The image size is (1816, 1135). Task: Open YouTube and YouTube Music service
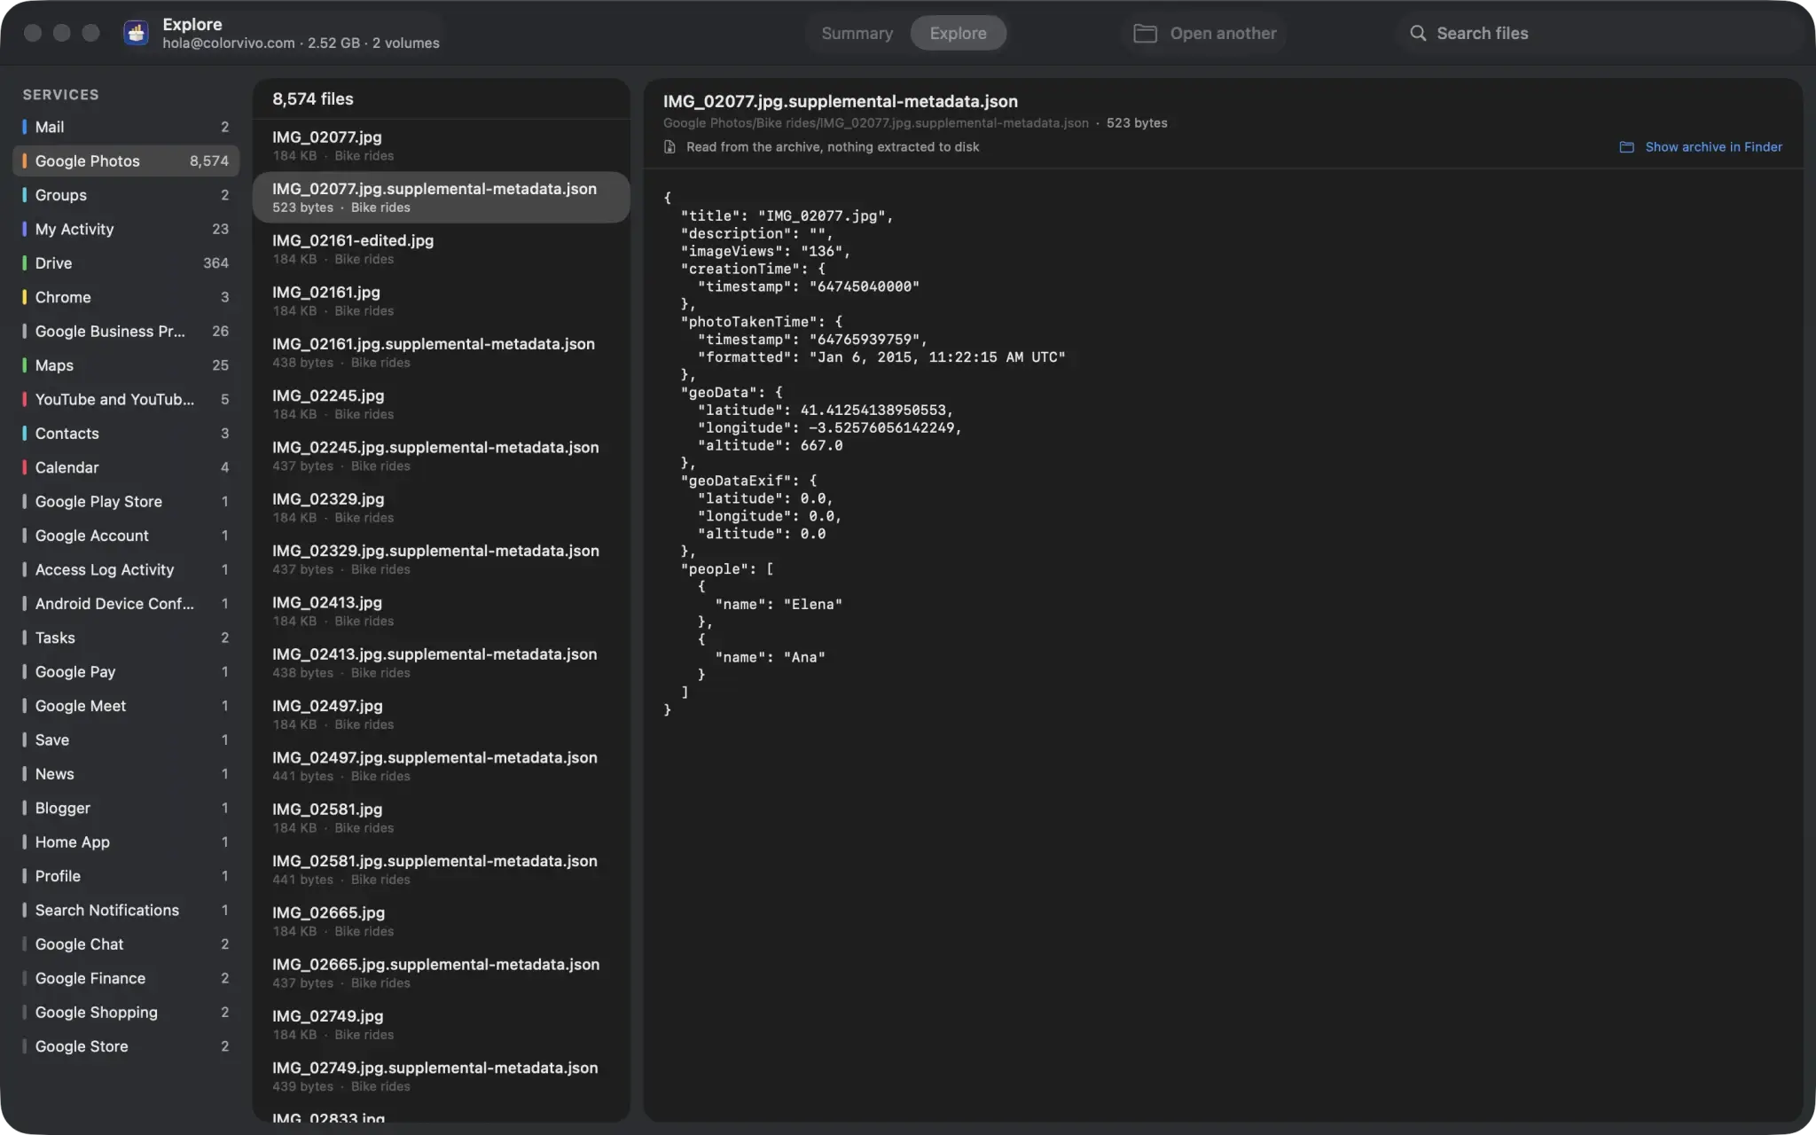pyautogui.click(x=126, y=400)
